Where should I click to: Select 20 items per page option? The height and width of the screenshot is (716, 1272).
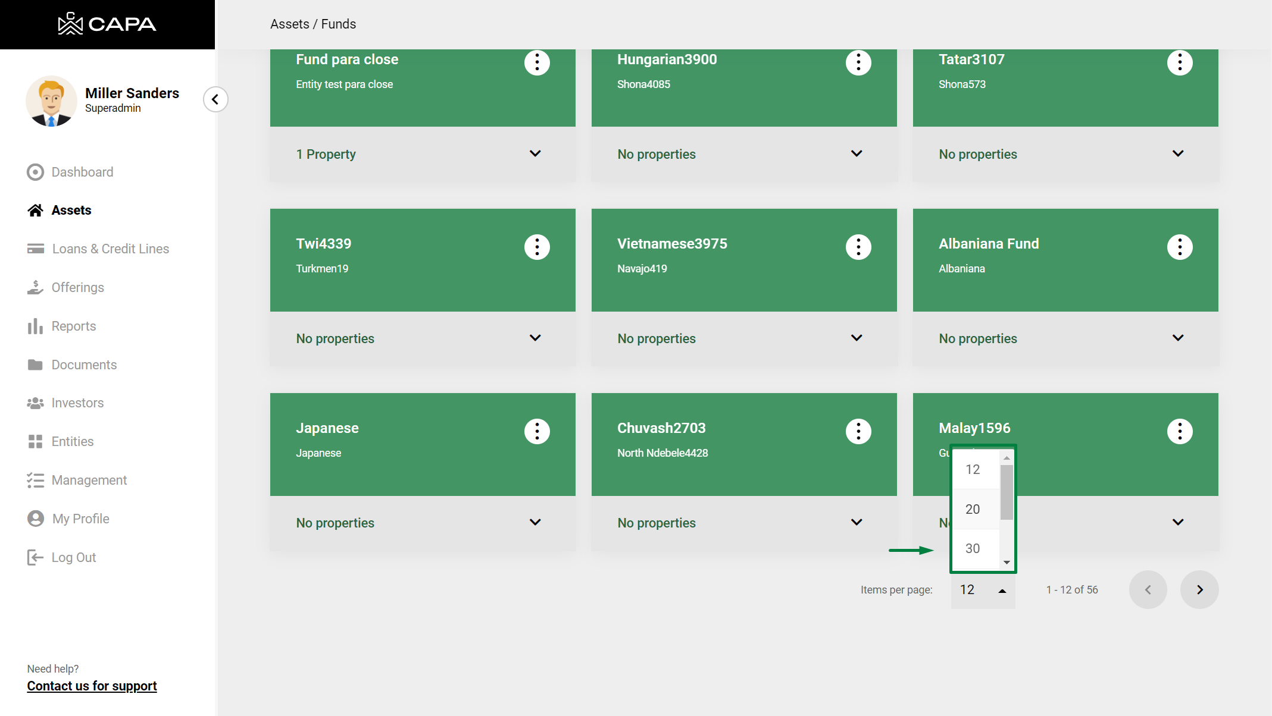[973, 509]
